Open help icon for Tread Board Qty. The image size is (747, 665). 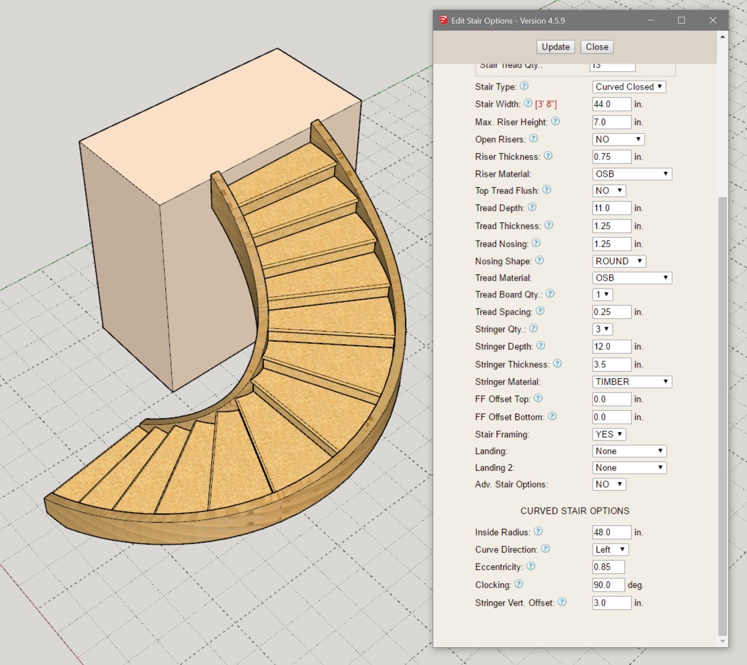pyautogui.click(x=550, y=293)
